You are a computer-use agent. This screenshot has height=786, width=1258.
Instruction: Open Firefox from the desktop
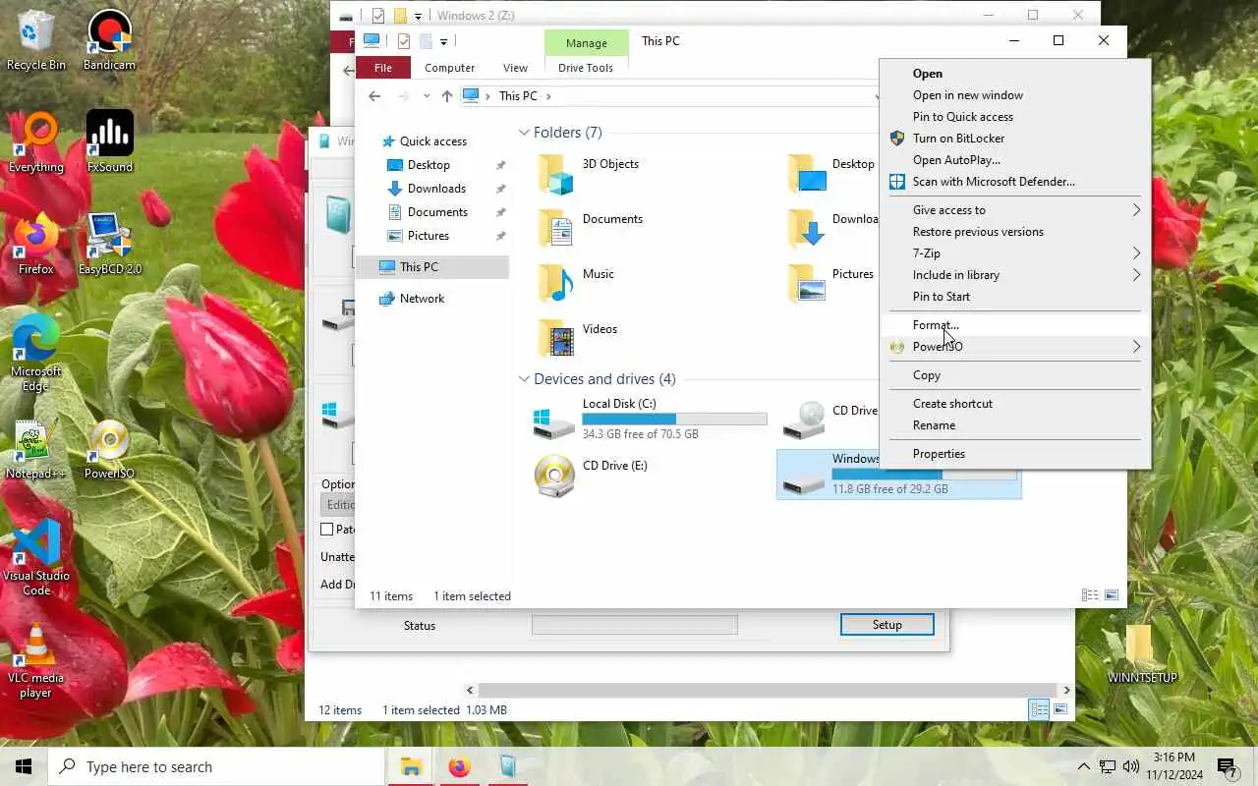tap(36, 245)
